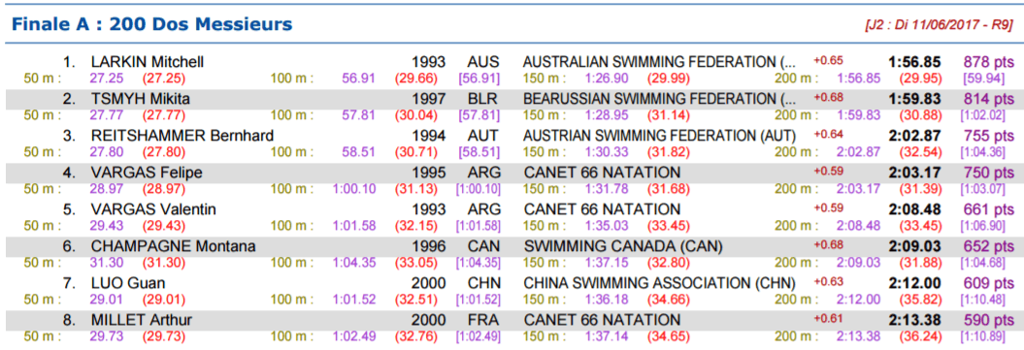Select swimmer name MILLET Arthur
This screenshot has width=1024, height=350.
pyautogui.click(x=141, y=320)
